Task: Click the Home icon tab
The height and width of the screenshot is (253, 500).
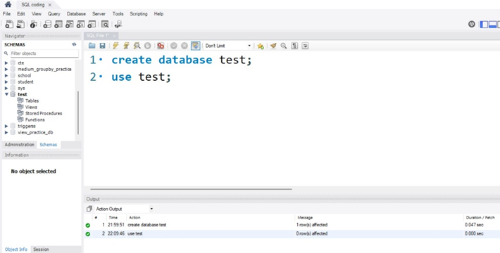Action: coord(8,4)
